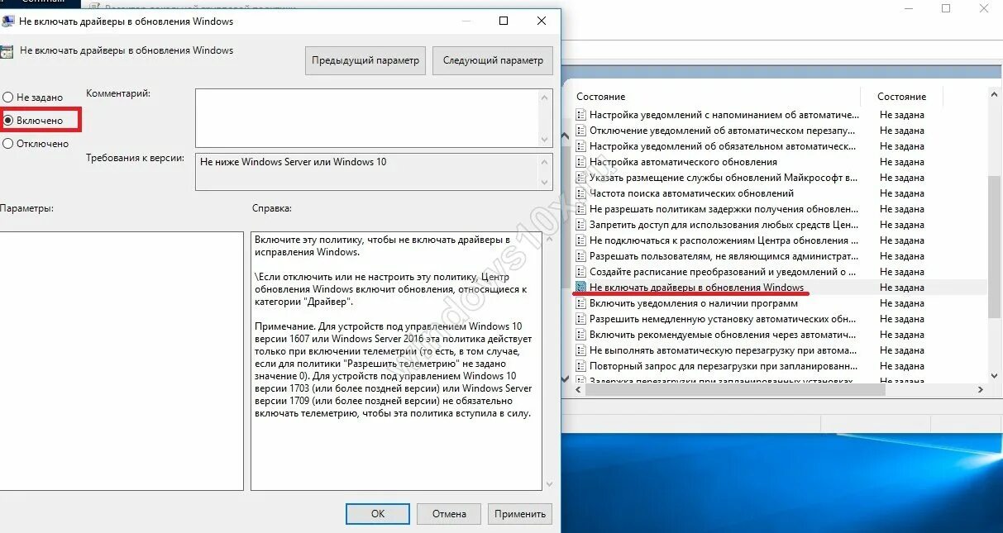Click the icon of 'Повторный запрос для перезагрузки' row

pos(580,366)
